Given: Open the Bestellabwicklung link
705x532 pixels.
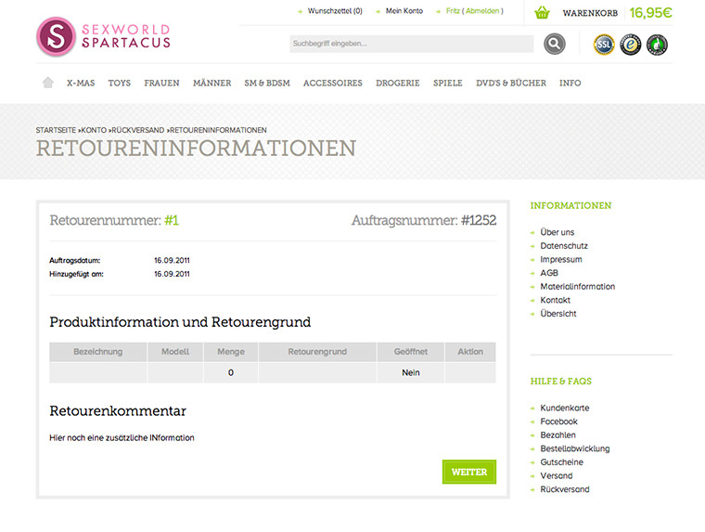Looking at the screenshot, I should [574, 448].
